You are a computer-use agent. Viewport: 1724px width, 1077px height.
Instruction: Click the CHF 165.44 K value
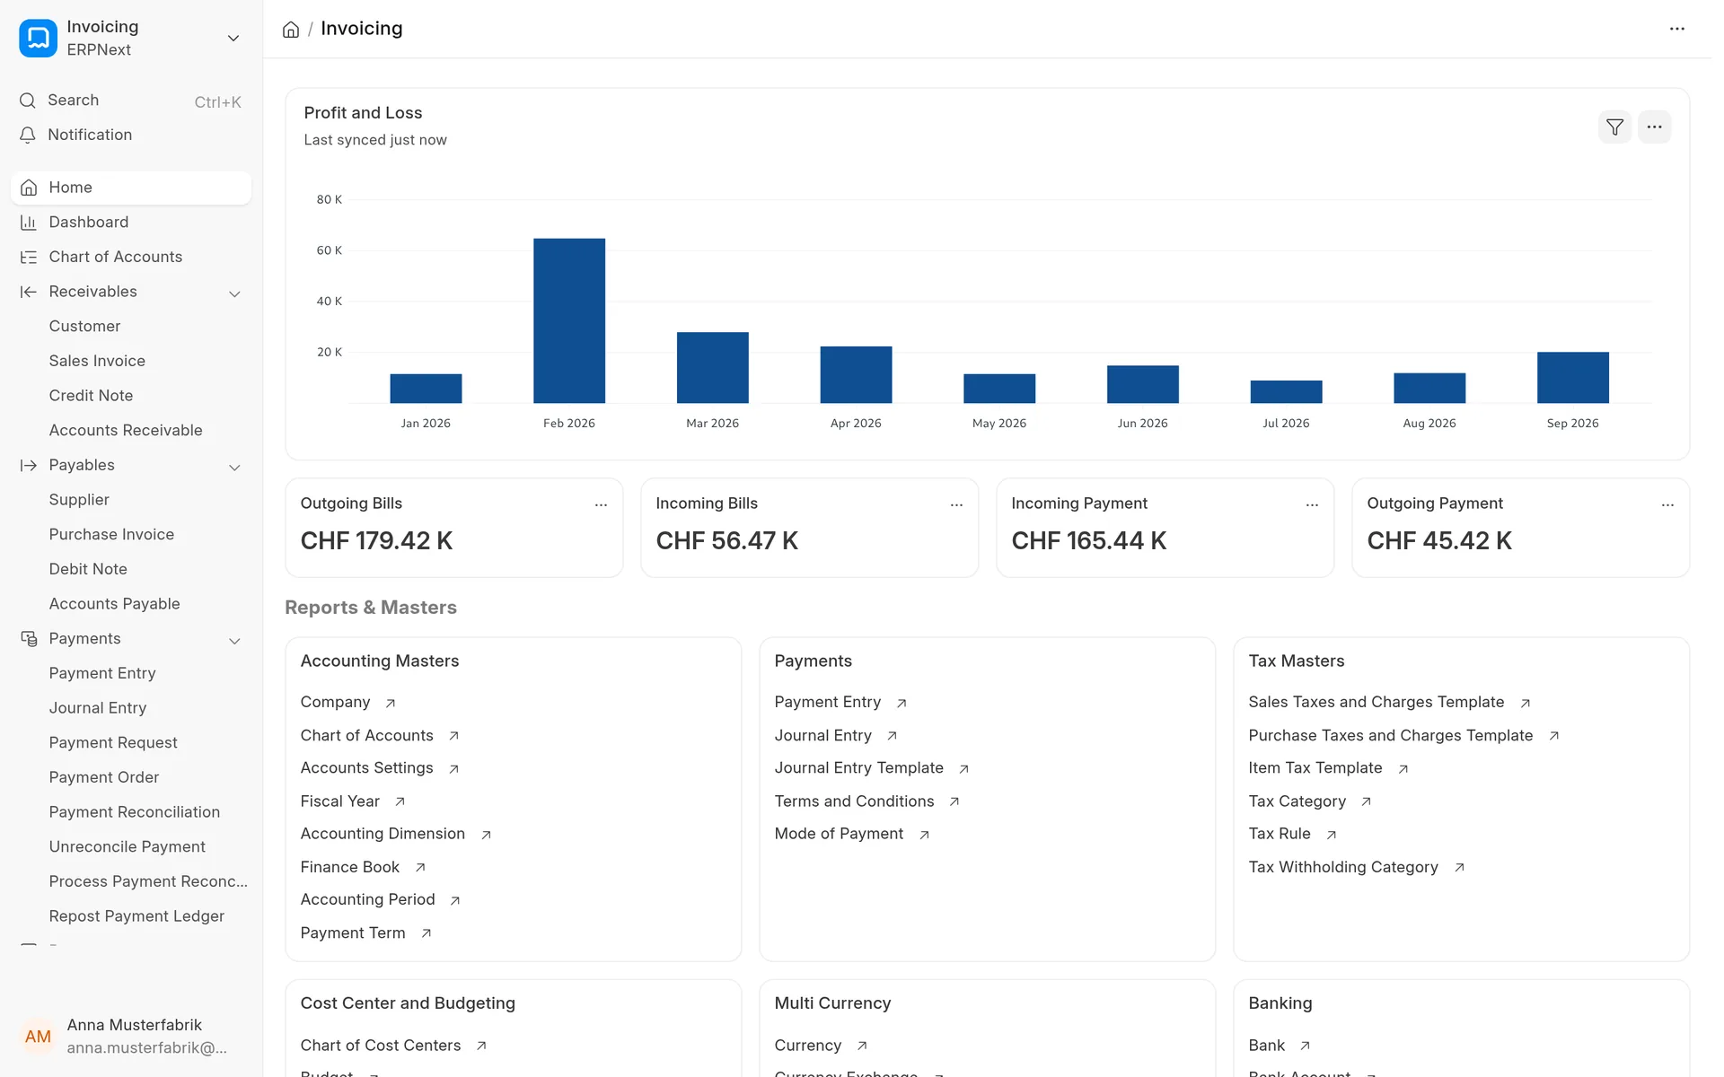(1088, 541)
